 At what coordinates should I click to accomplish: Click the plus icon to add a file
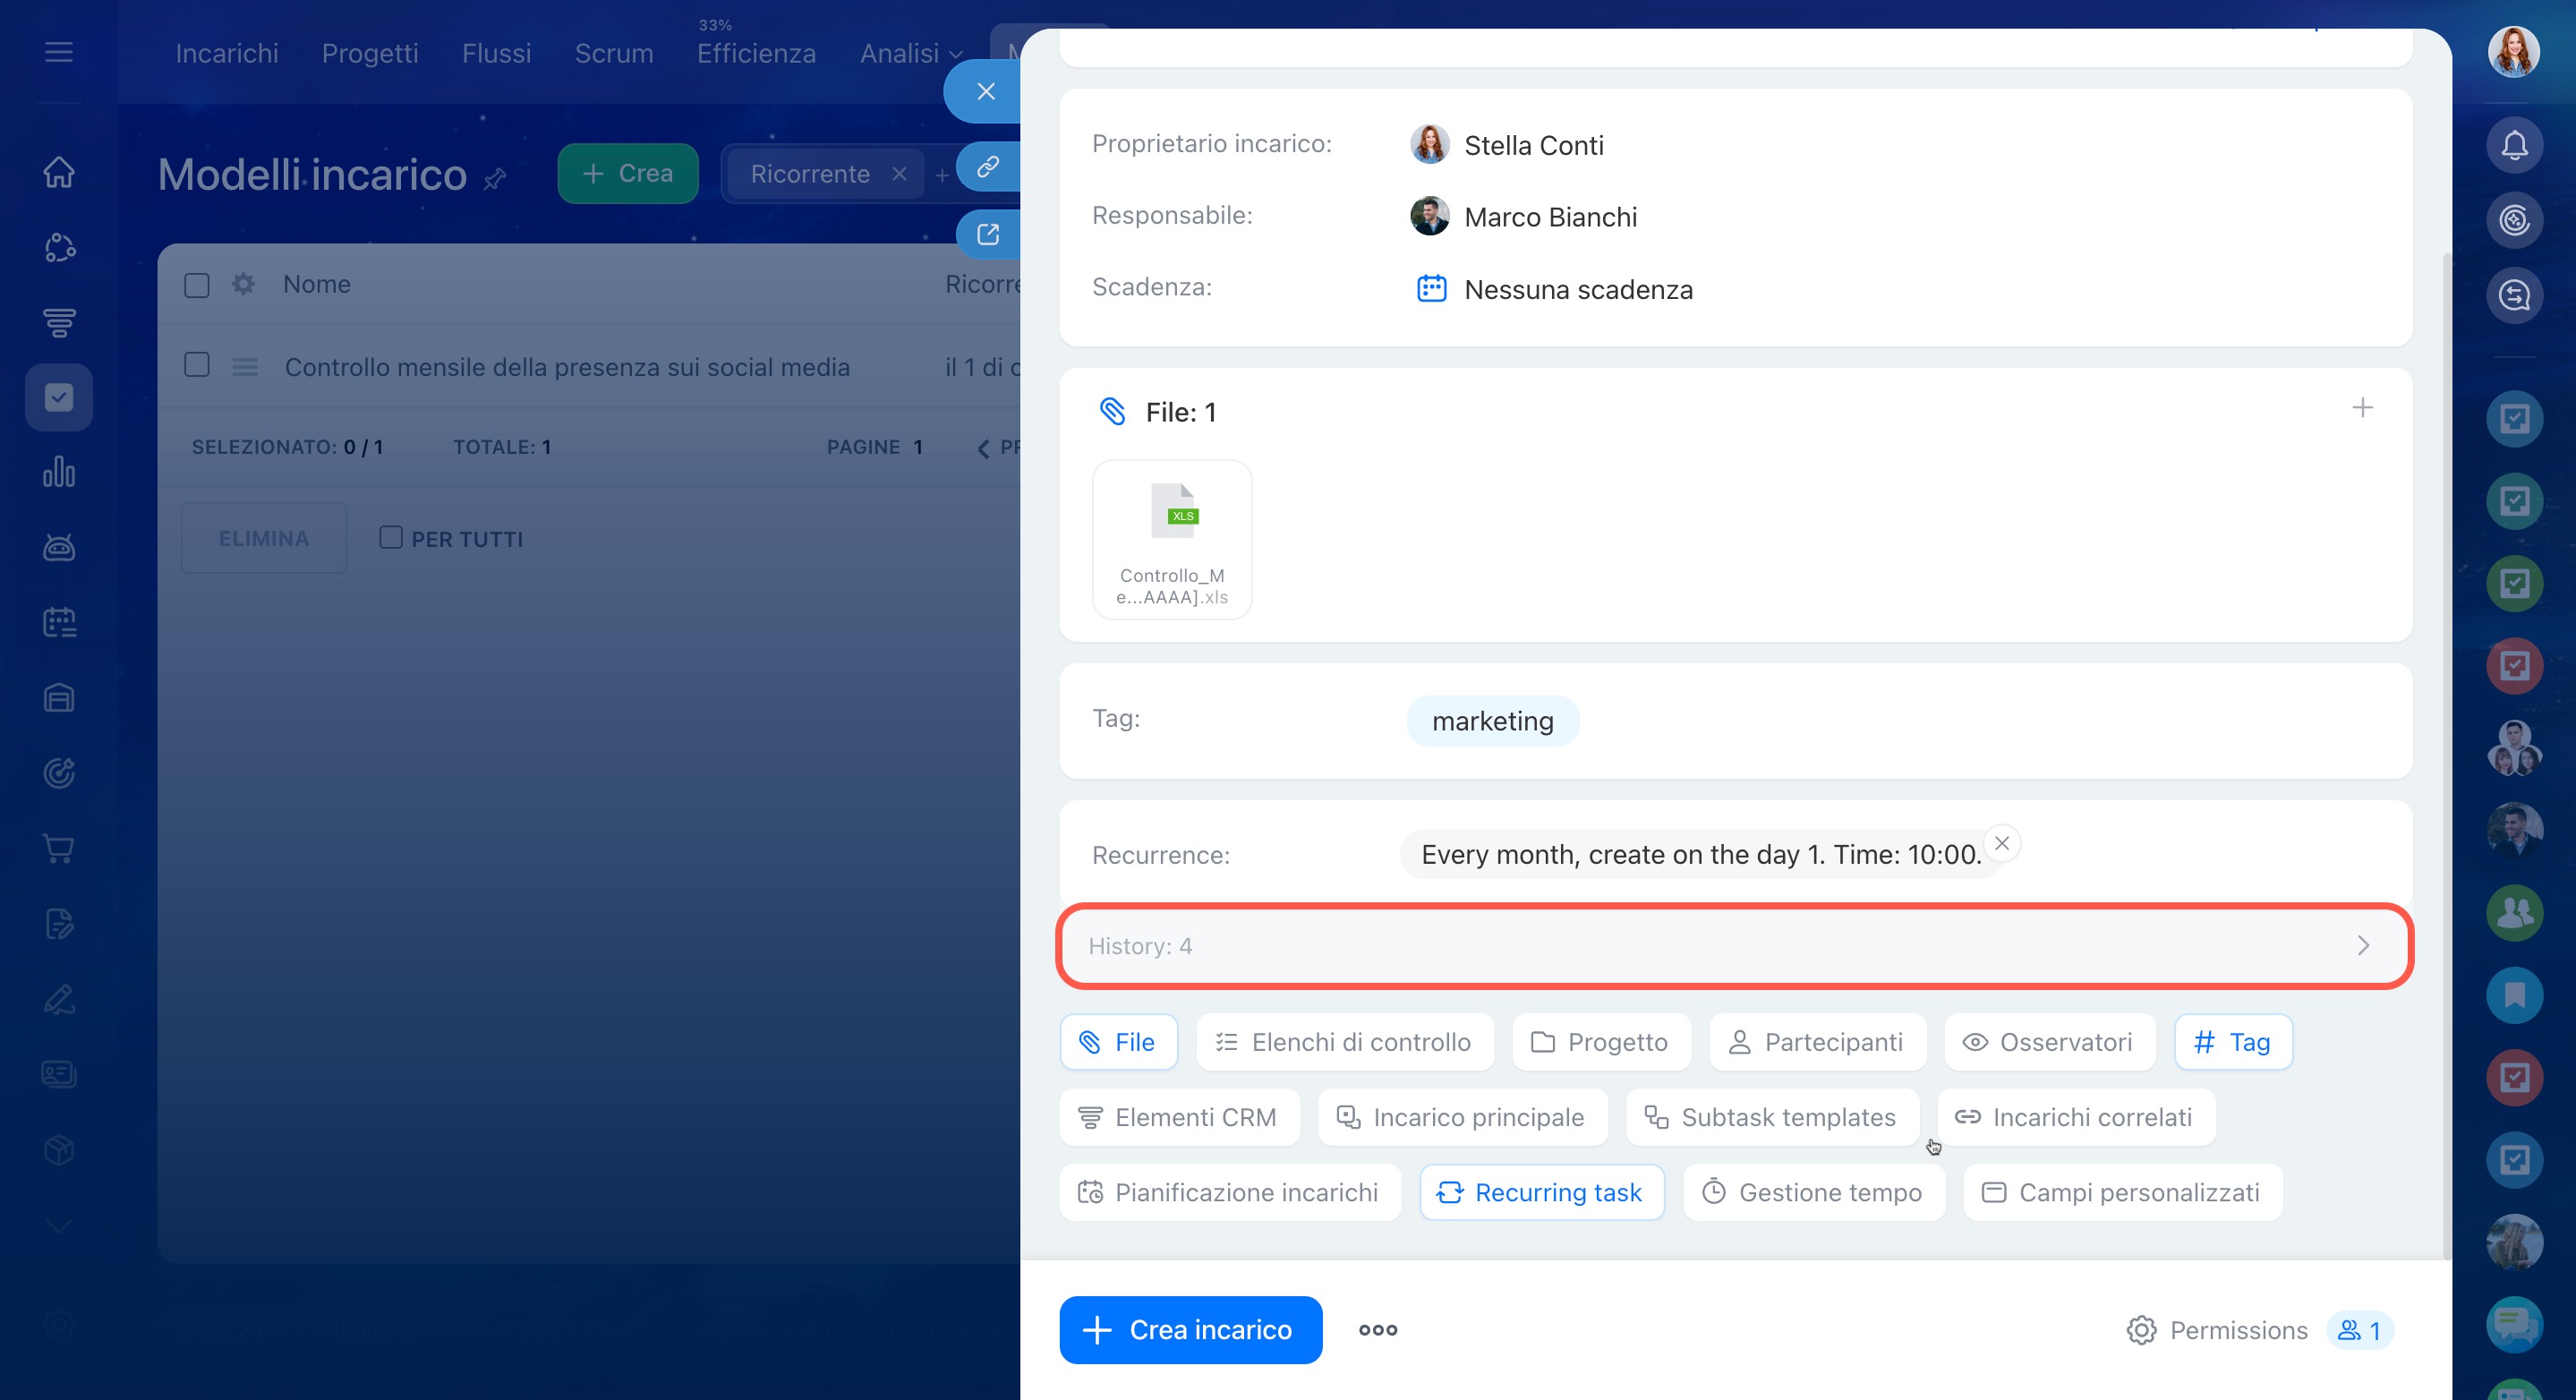point(2361,408)
